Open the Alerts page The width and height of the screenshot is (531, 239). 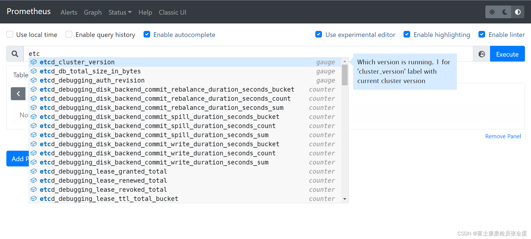[69, 12]
